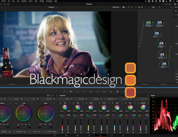Screen dimensions: 178x137
Task: Open the Color menu
Action: pyautogui.click(x=36, y=1)
